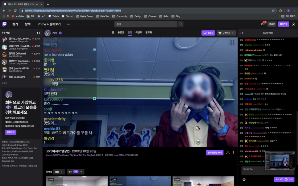The image size is (298, 186).
Task: Open the 기타 북마크 folder
Action: (x=288, y=16)
